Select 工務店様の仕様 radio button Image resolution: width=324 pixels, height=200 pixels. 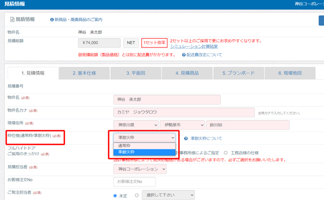pyautogui.click(x=226, y=153)
